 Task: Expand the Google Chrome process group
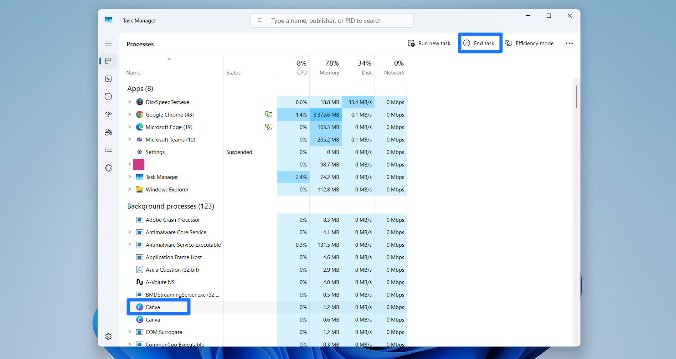(129, 114)
